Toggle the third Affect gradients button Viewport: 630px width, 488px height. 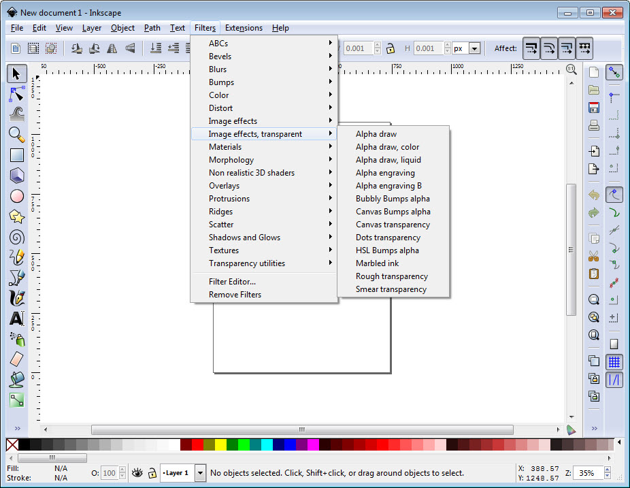tap(567, 48)
